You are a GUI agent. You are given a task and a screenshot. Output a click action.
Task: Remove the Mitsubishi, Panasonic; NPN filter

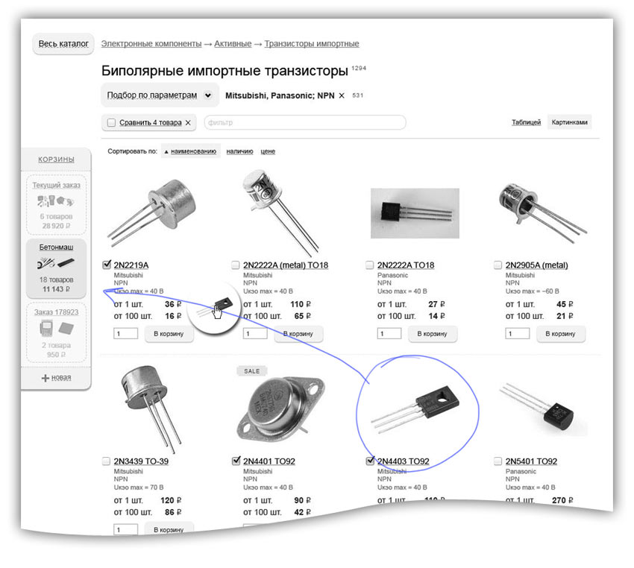coord(342,95)
